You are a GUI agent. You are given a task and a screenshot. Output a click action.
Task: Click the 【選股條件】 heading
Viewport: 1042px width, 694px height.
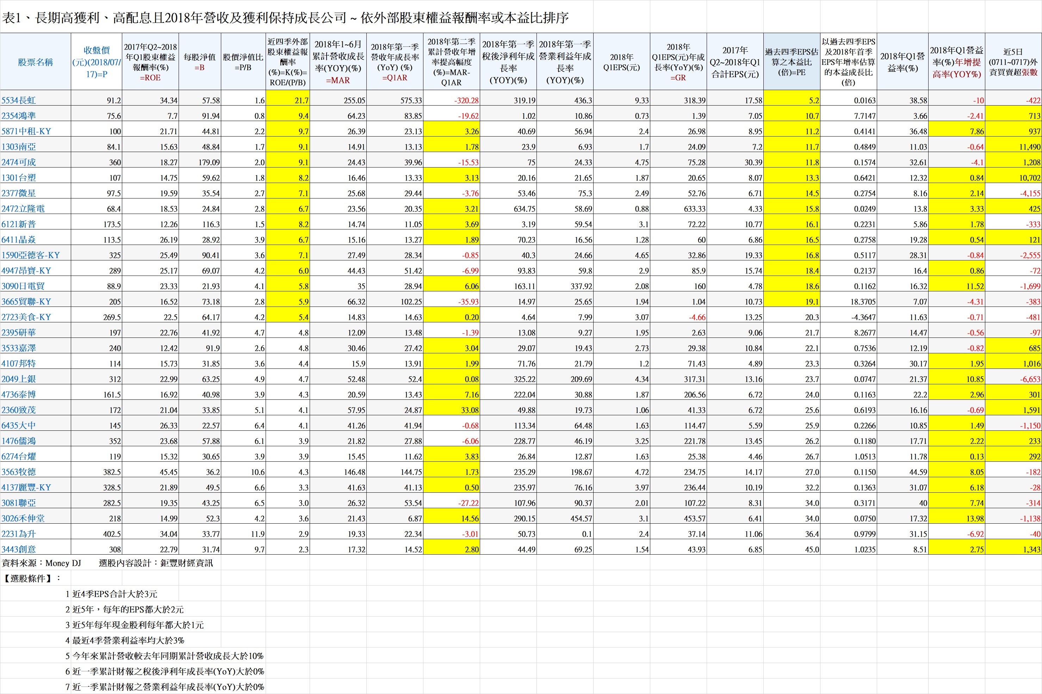point(31,579)
